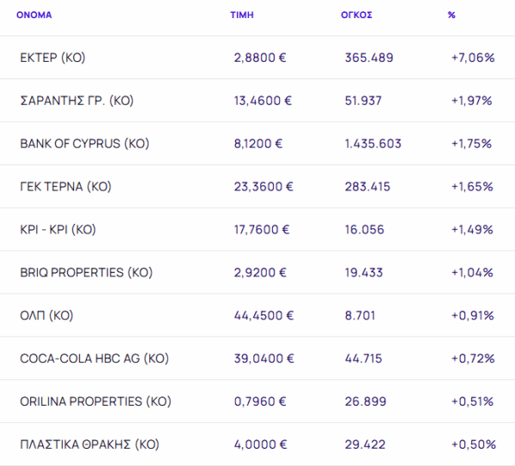Sort by the % change column header
515x466 pixels.
[451, 15]
